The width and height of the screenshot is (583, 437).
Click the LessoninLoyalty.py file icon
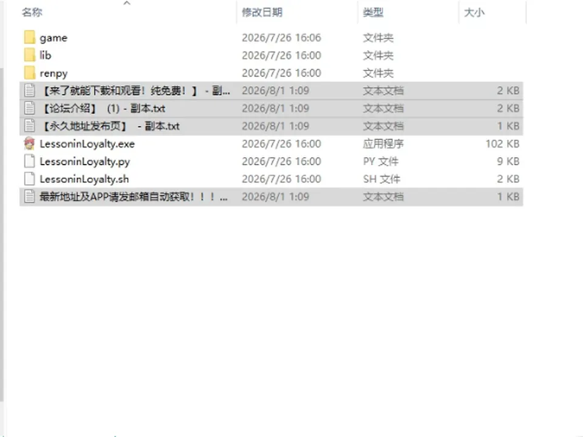[x=29, y=161]
